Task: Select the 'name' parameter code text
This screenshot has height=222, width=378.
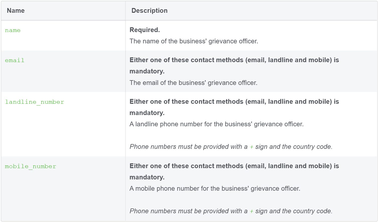Action: [13, 30]
